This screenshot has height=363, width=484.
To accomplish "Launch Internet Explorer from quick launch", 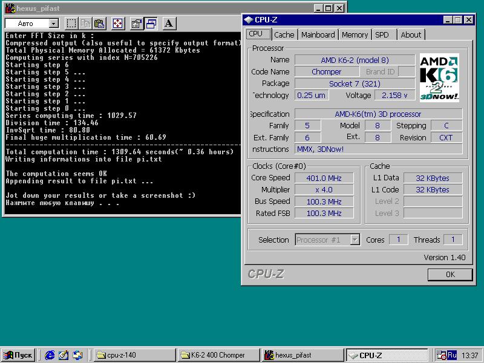I will click(x=50, y=355).
